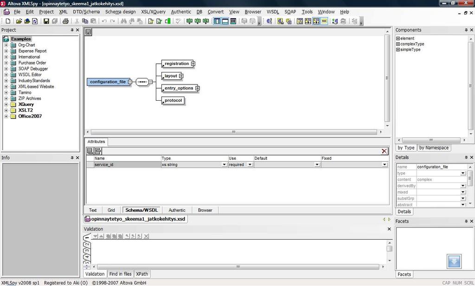Screen dimensions: 475x286
Task: Click the Append attribute icon in Attributes pane
Action: pos(90,151)
